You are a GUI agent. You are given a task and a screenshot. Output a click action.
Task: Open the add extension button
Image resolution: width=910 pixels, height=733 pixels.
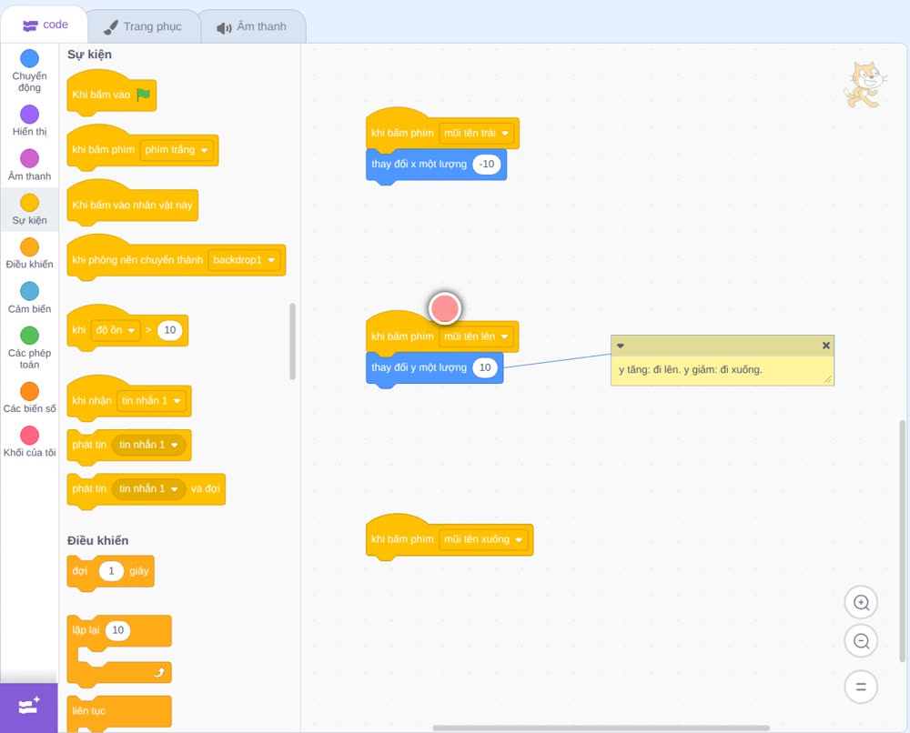[29, 708]
